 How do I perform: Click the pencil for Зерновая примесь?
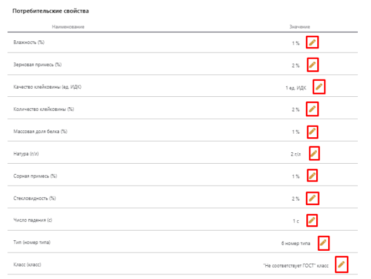pos(312,65)
